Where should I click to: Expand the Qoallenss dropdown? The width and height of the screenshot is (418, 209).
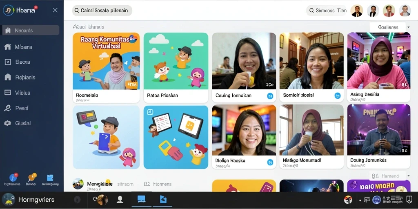tap(390, 27)
